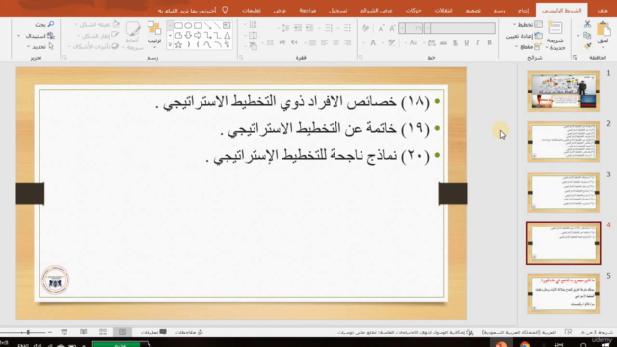Open the Insert (إدراج) tab

point(523,11)
